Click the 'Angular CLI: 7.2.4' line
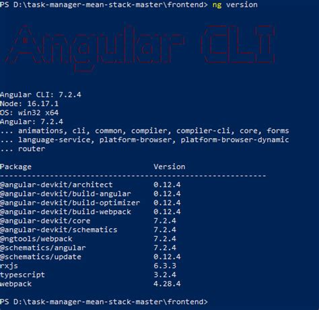 pos(40,95)
